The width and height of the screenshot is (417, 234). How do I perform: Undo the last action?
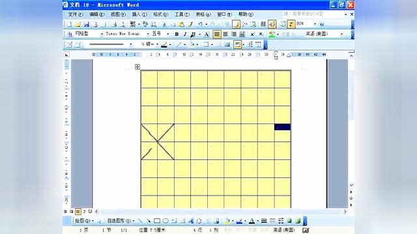point(200,25)
